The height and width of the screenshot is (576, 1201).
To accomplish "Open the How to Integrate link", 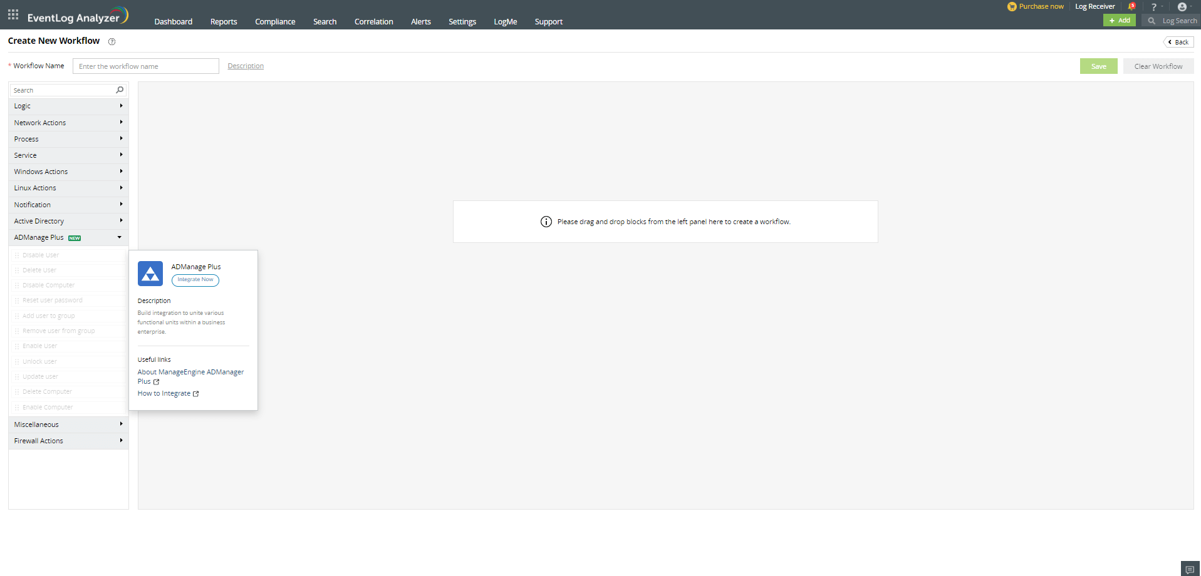I will 164,393.
